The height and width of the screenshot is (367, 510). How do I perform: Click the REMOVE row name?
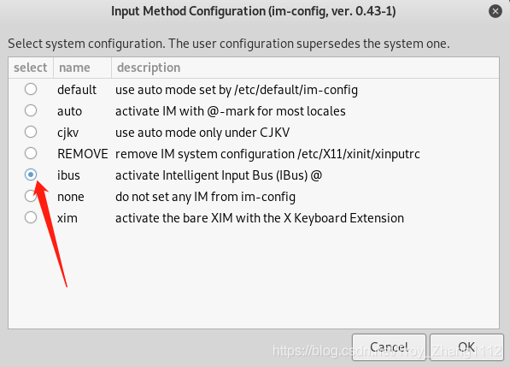(83, 154)
